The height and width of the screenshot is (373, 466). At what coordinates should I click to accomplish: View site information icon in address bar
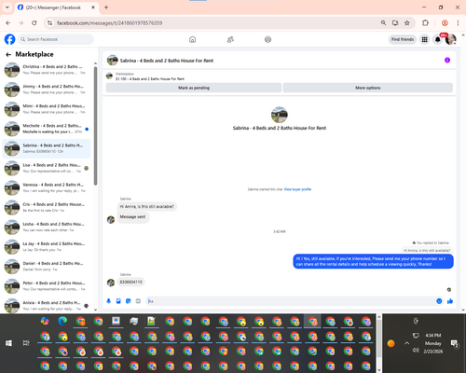[49, 23]
